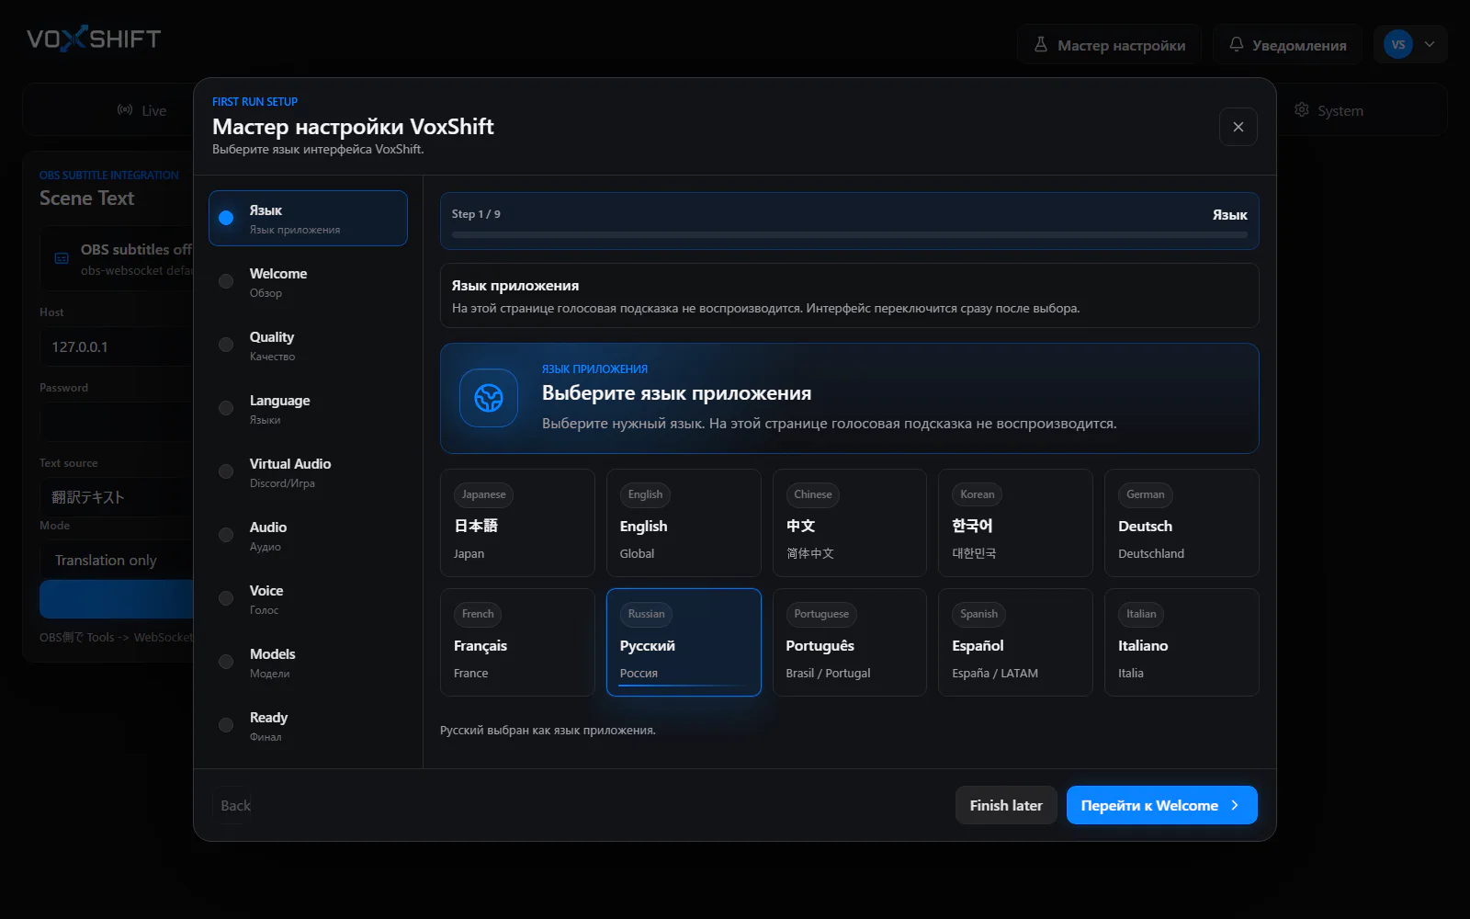
Task: Click the globe icon in language banner
Action: [x=489, y=398]
